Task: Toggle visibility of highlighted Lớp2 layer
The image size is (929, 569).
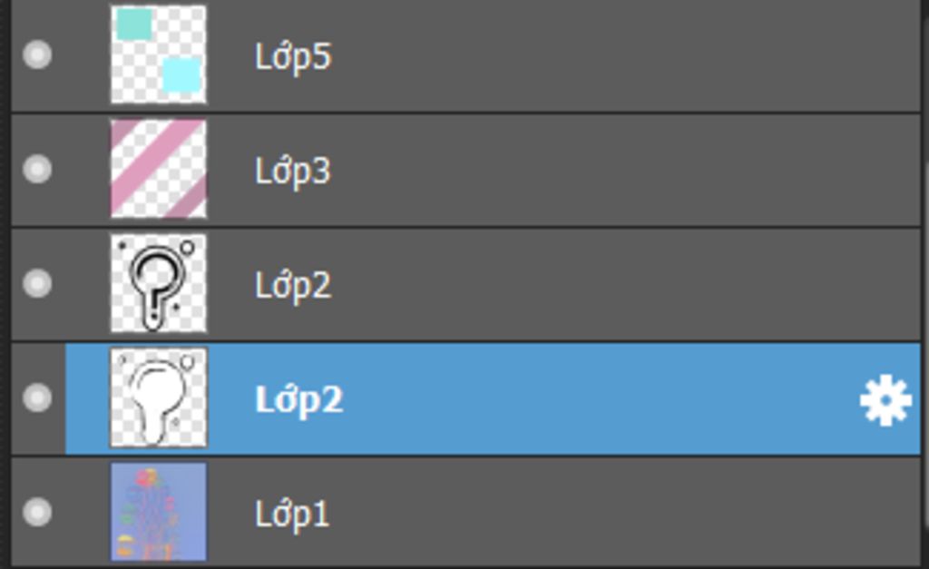Action: coord(37,397)
